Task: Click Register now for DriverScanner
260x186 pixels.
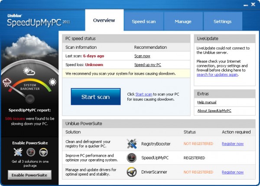Action: tap(233, 172)
